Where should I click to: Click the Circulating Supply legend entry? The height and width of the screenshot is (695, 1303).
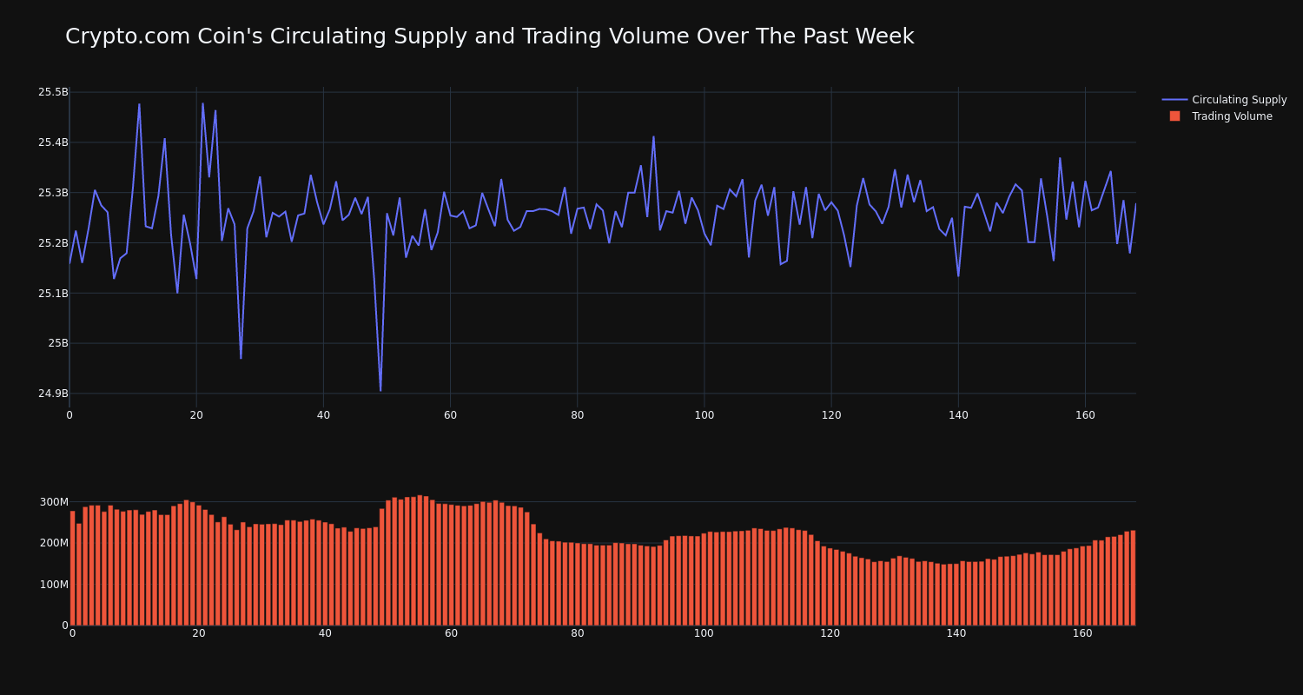(1224, 100)
